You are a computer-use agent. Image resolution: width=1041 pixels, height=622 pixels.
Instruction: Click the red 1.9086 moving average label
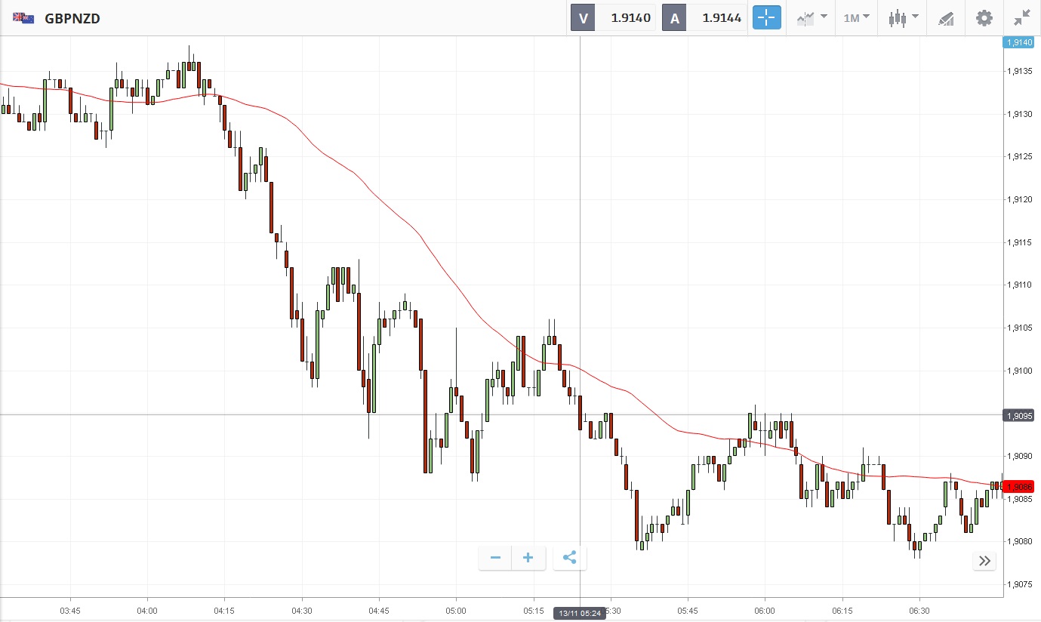(x=1018, y=488)
